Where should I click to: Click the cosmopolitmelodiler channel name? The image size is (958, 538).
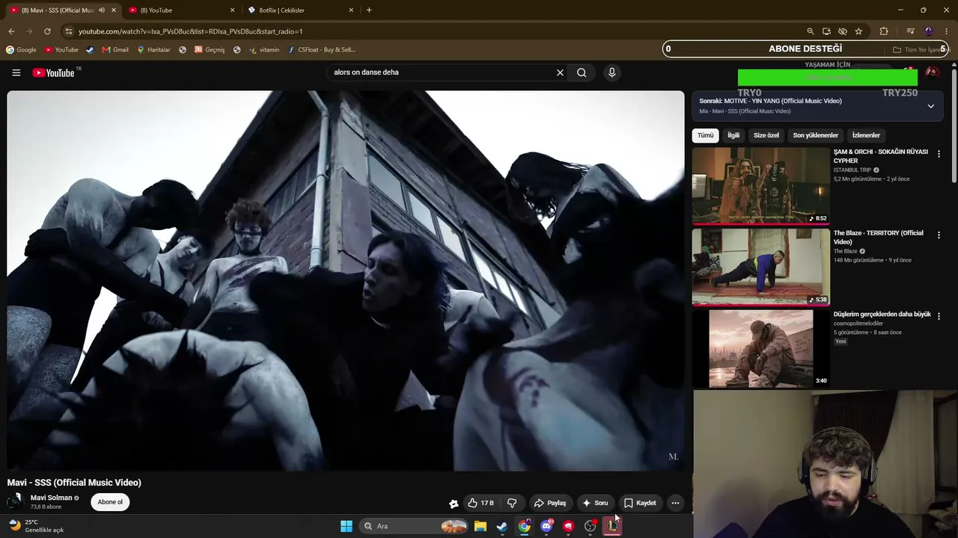pos(858,324)
